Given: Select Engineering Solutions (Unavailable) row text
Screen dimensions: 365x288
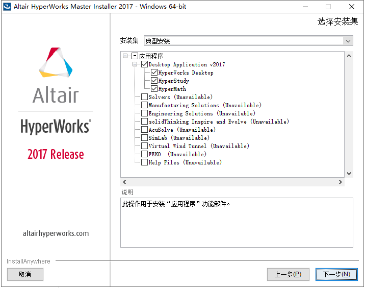Looking at the screenshot, I should (x=202, y=113).
